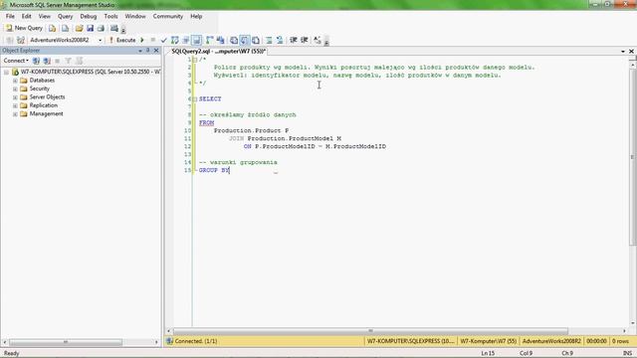637x358 pixels.
Task: Switch output to Results to Text
Action: (234, 40)
